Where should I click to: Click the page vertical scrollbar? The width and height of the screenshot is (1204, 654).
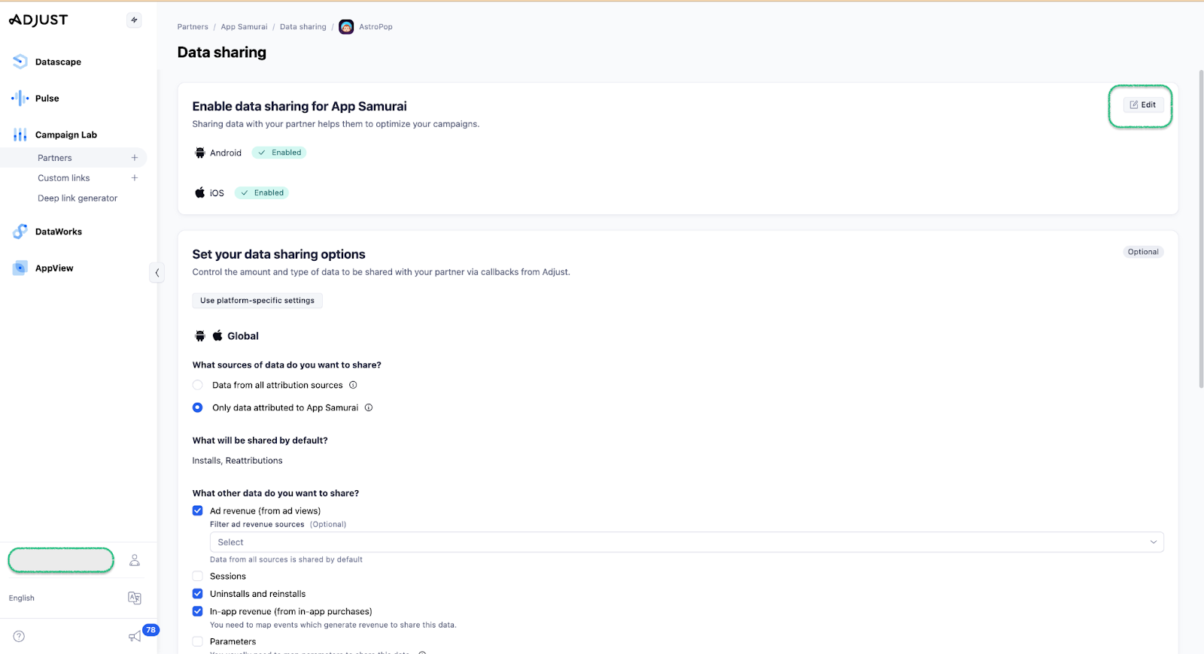pyautogui.click(x=1201, y=229)
